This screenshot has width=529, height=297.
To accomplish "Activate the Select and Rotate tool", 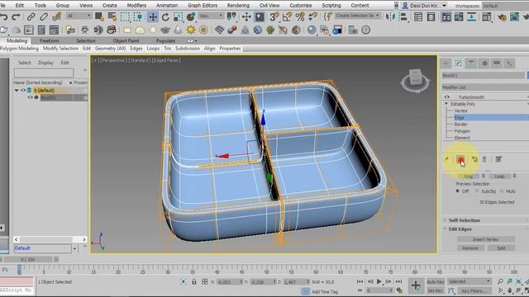I will [x=165, y=16].
